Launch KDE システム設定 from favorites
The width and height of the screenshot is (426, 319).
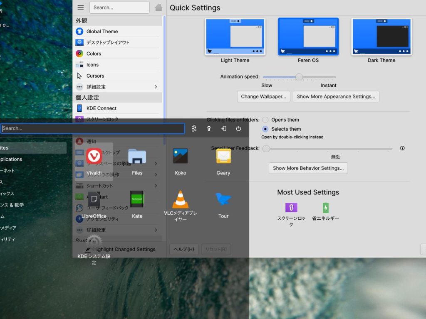click(x=94, y=250)
